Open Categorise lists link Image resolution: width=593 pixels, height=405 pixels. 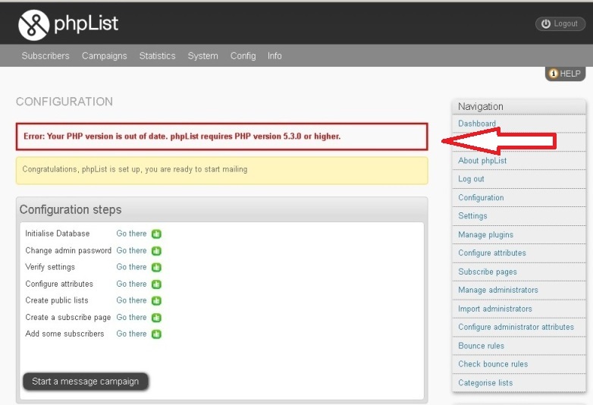coord(485,383)
